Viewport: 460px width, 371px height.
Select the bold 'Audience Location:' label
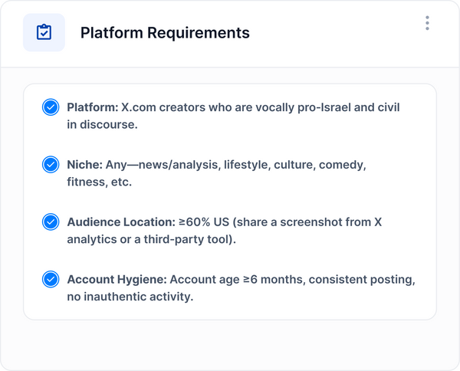click(120, 222)
